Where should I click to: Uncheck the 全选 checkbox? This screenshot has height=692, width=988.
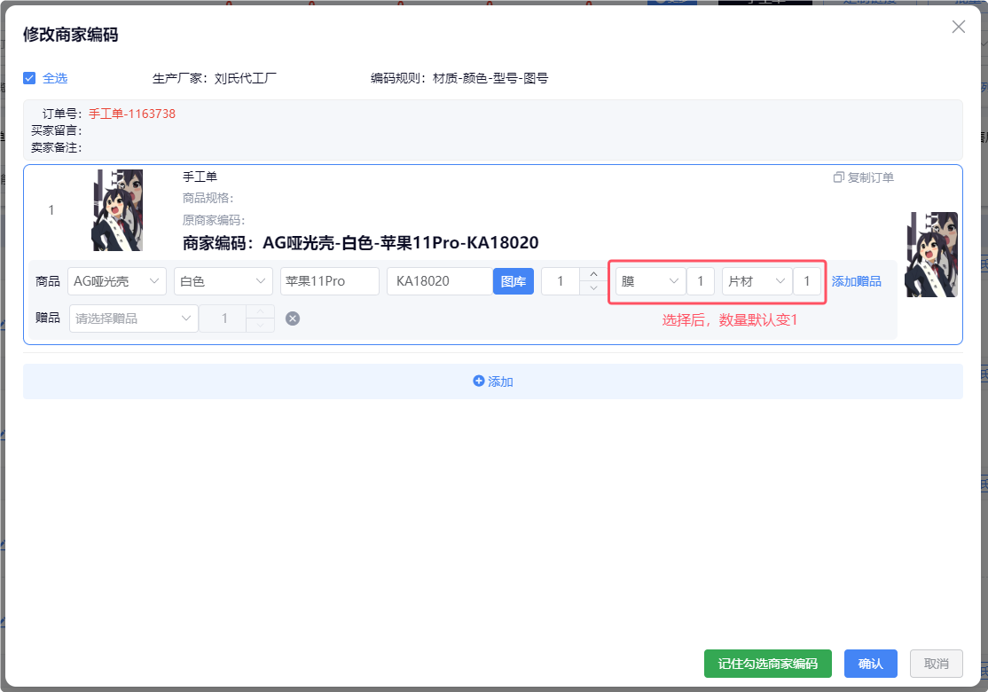[x=29, y=78]
